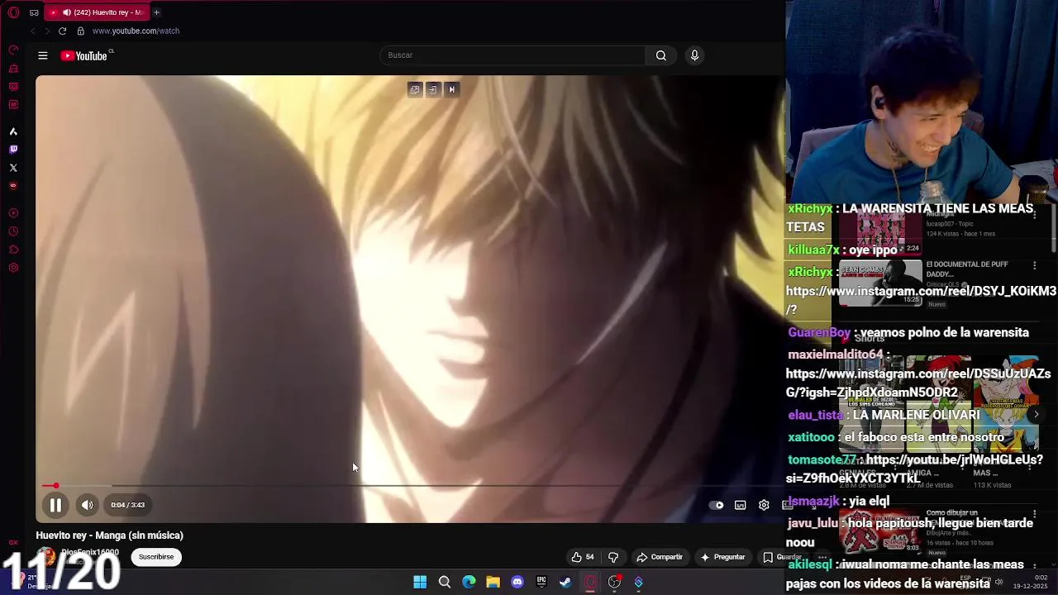Viewport: 1058px width, 595px height.
Task: Go to YouTube home via logo
Action: [86, 55]
